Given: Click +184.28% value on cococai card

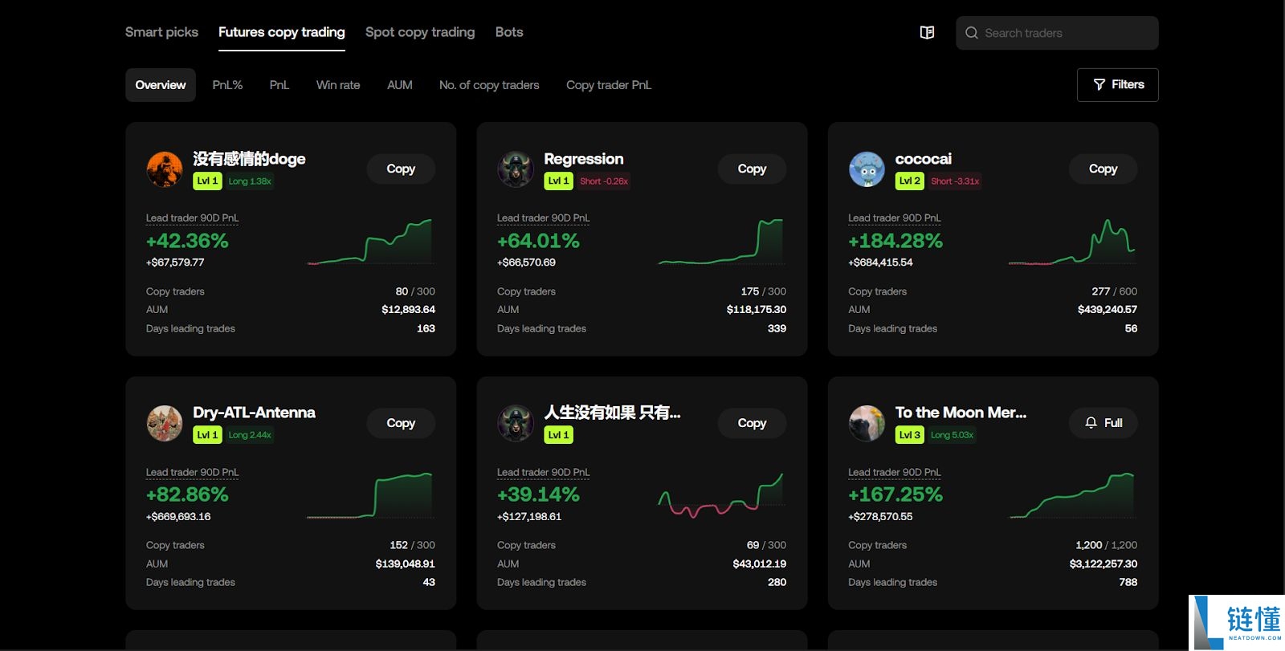Looking at the screenshot, I should click(895, 241).
